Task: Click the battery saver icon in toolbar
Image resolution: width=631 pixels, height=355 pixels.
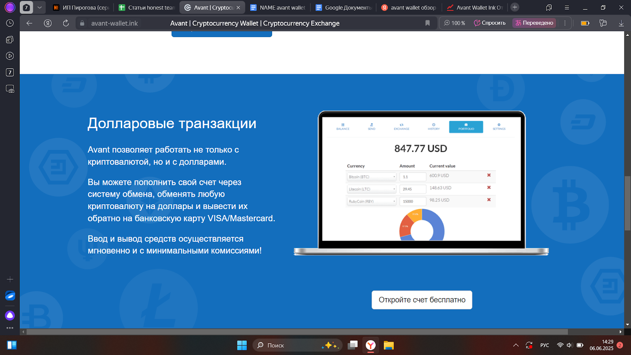Action: 585,23
